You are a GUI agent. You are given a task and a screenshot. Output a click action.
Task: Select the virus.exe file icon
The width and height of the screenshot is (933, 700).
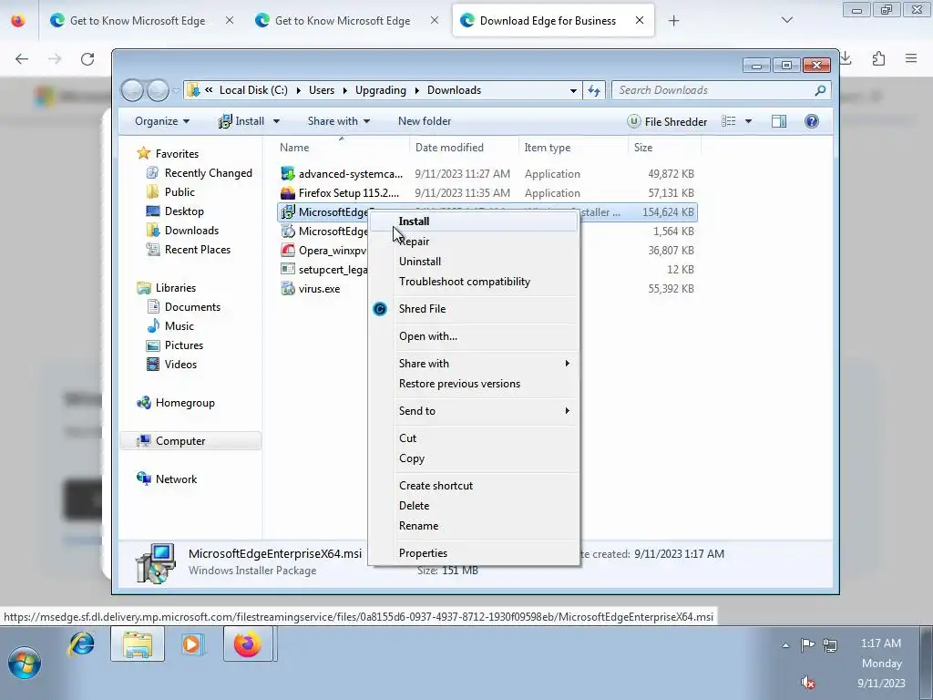coord(288,289)
